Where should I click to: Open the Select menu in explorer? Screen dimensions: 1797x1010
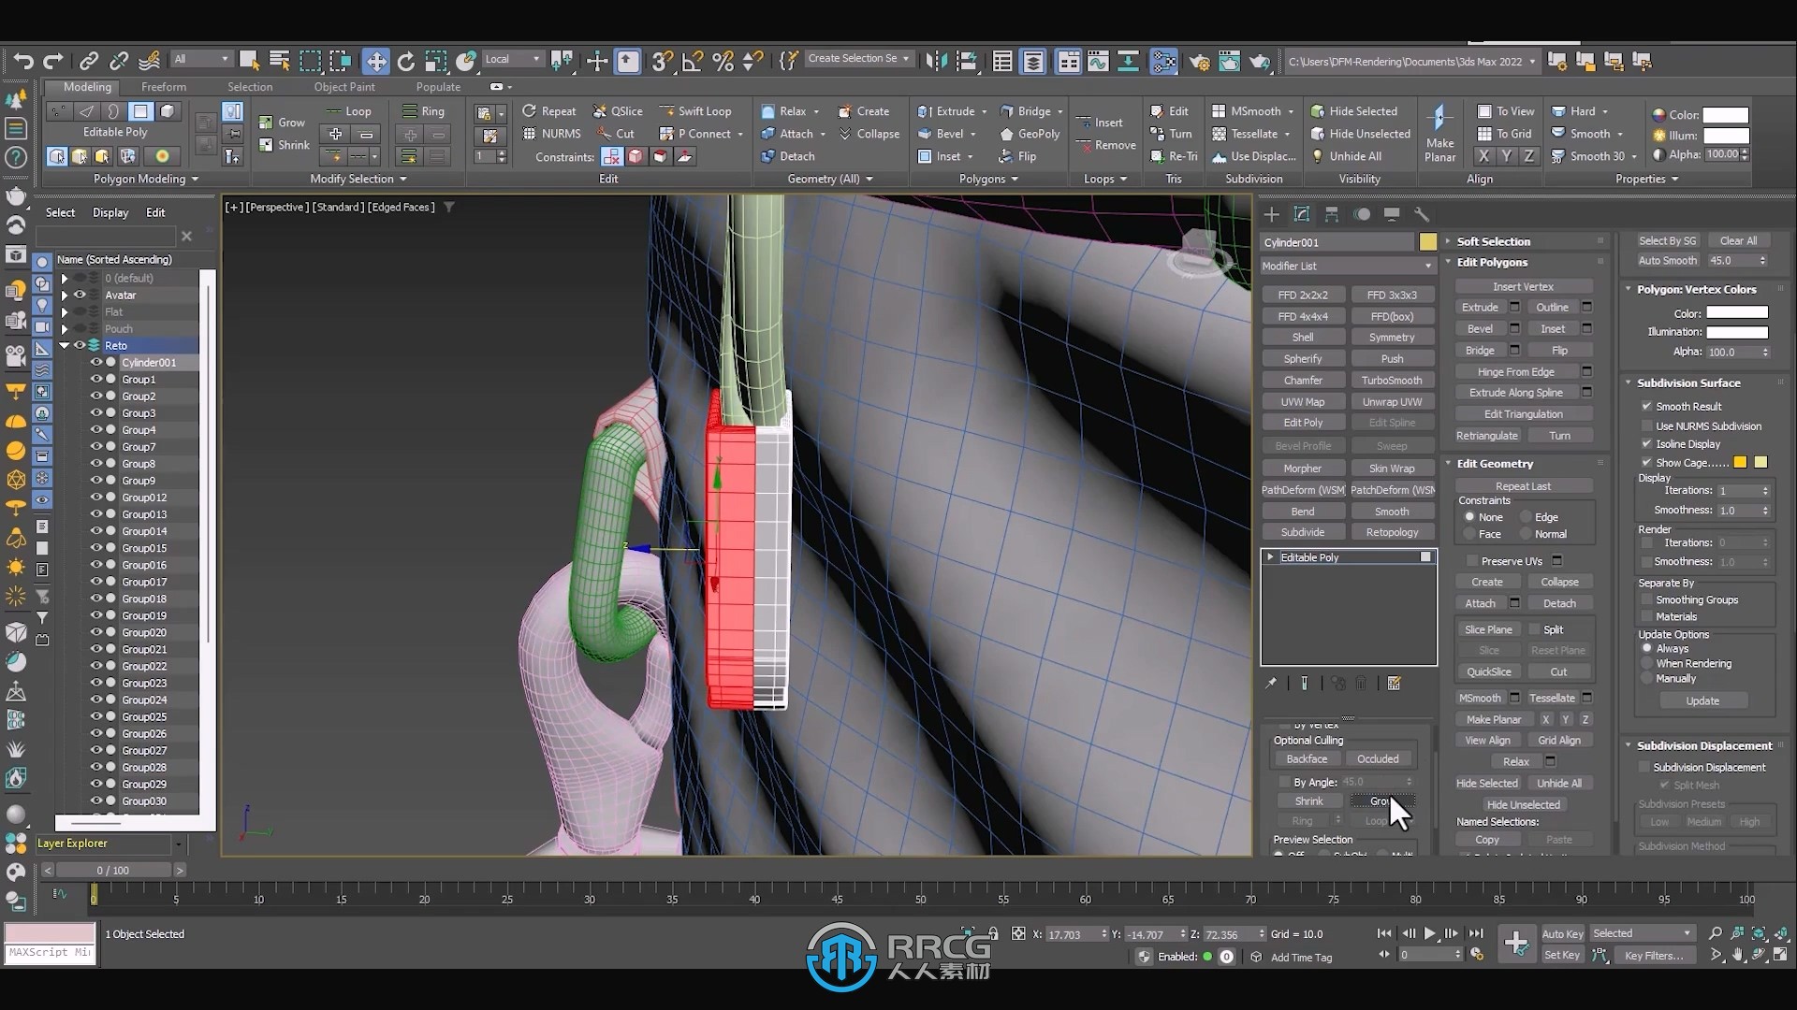(x=60, y=213)
